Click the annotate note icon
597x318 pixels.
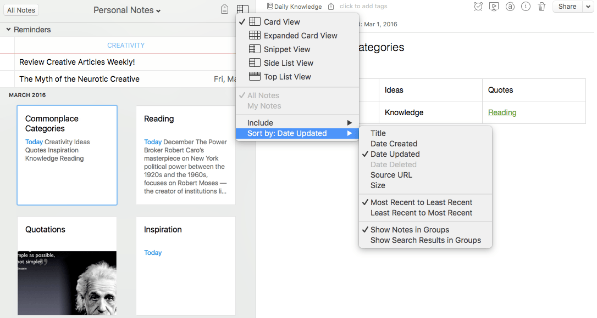click(x=510, y=7)
